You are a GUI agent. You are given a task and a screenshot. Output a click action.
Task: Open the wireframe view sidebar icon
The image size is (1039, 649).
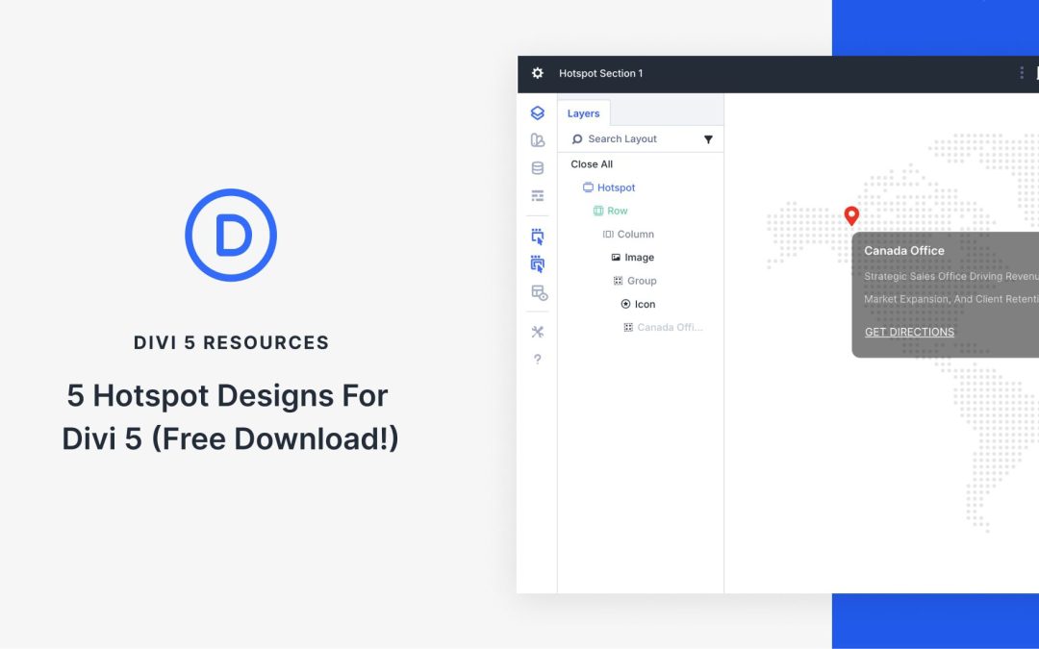coord(538,195)
